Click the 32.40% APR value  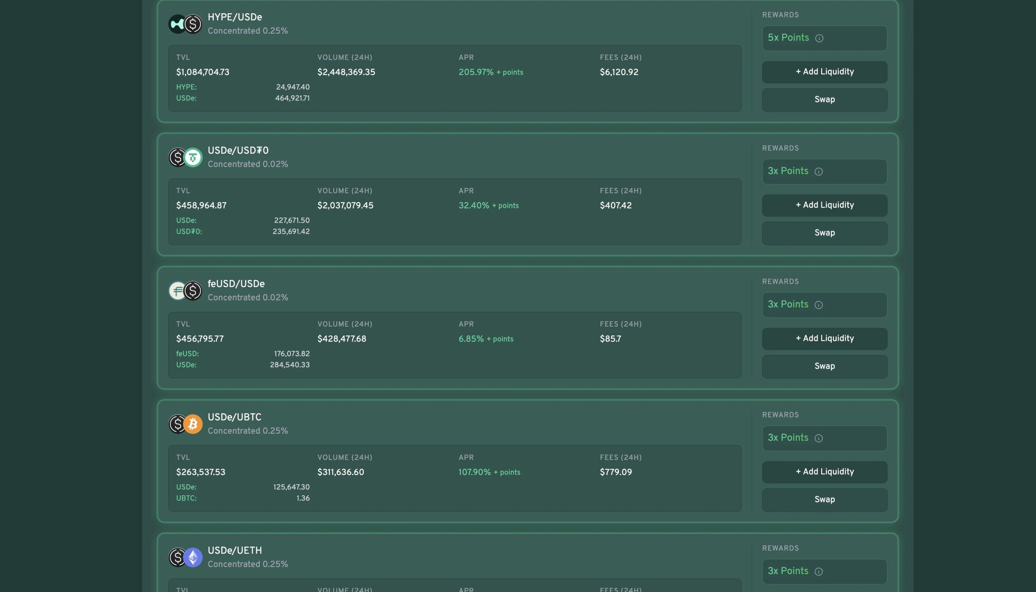[x=474, y=206]
